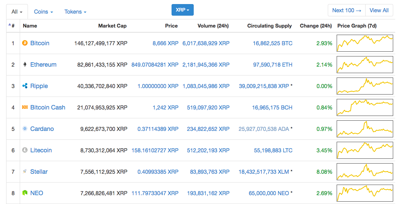Click the Bitcoin Cash logo icon
Viewport: 417px width, 204px height.
[x=25, y=107]
